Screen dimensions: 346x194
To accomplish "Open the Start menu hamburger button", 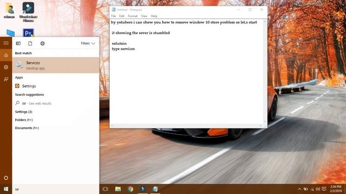I will (x=6, y=43).
